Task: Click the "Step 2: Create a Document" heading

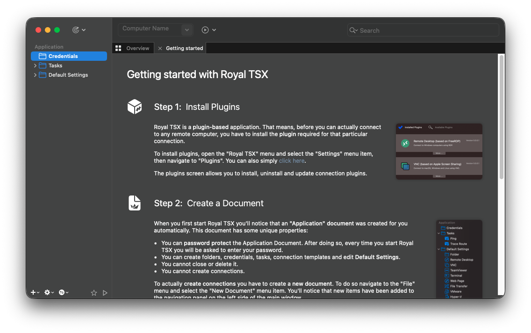Action: tap(208, 203)
